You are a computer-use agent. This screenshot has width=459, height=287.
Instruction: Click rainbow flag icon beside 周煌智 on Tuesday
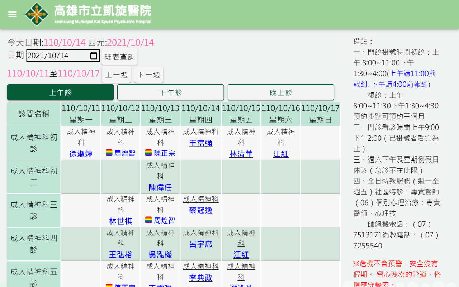pos(109,153)
